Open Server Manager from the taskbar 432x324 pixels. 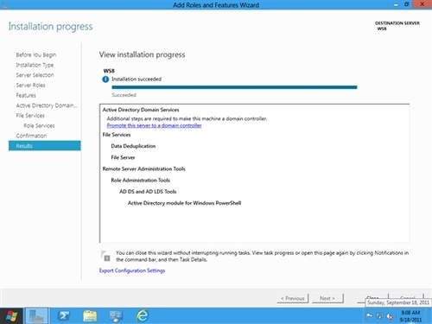[x=37, y=316]
